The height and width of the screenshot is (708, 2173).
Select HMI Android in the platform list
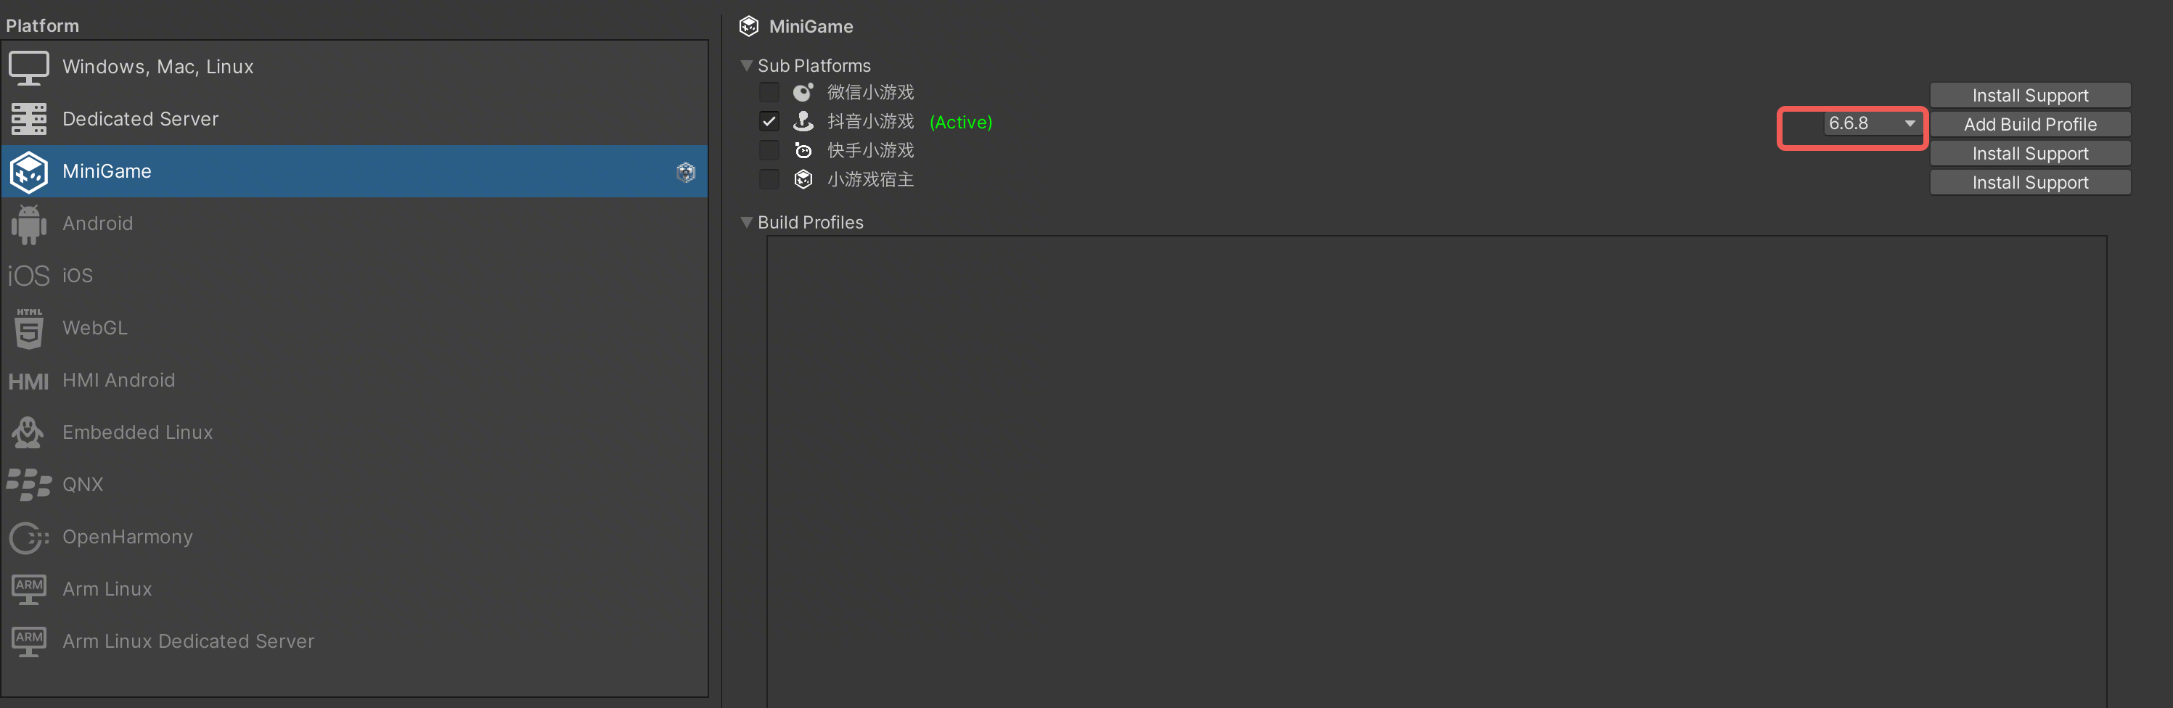click(x=118, y=380)
